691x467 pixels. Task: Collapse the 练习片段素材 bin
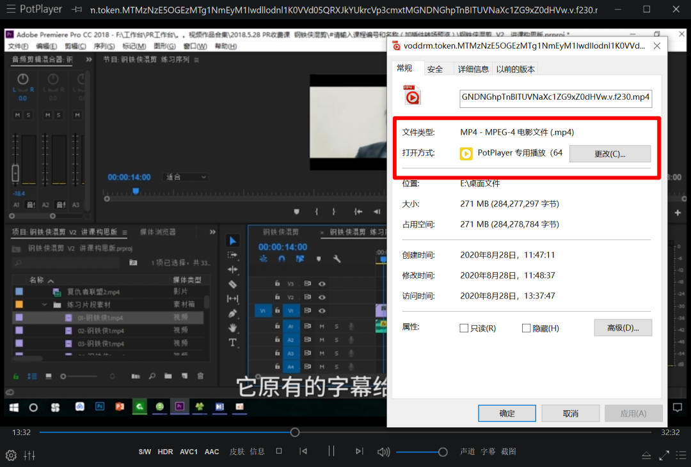[x=44, y=305]
